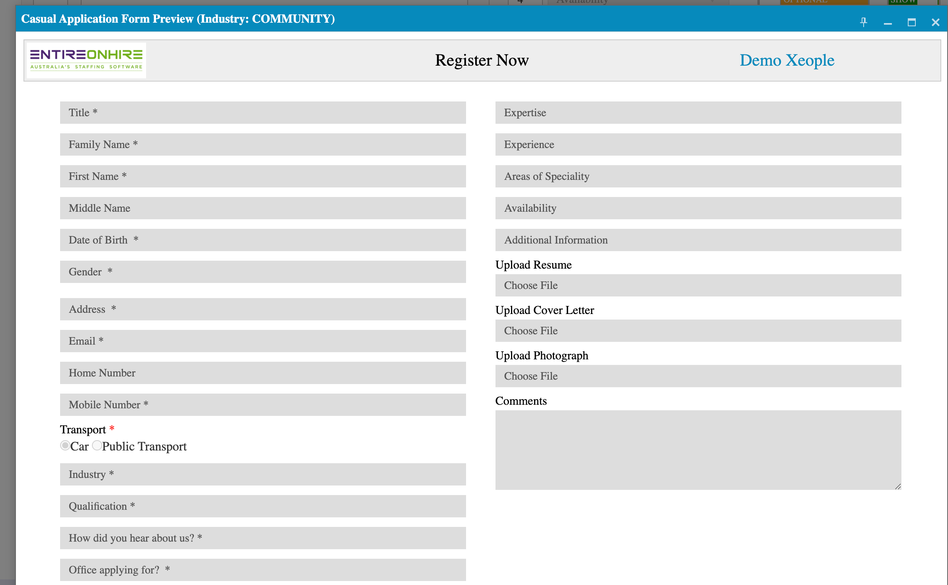Click the Upload Cover Letter label
The width and height of the screenshot is (948, 585).
pos(544,310)
